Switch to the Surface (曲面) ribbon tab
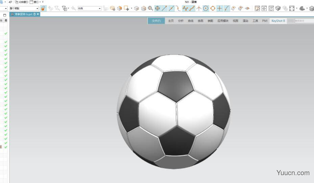Screen dimensions: 314x183 200,21
